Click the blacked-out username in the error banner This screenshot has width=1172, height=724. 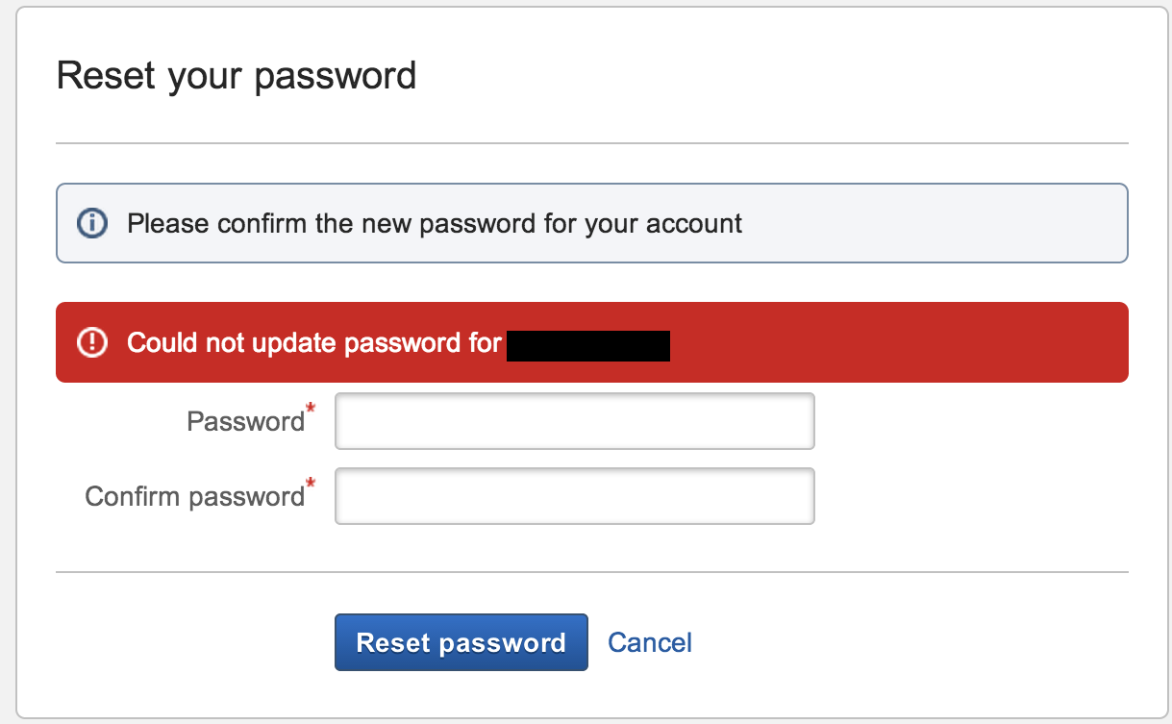coord(588,345)
